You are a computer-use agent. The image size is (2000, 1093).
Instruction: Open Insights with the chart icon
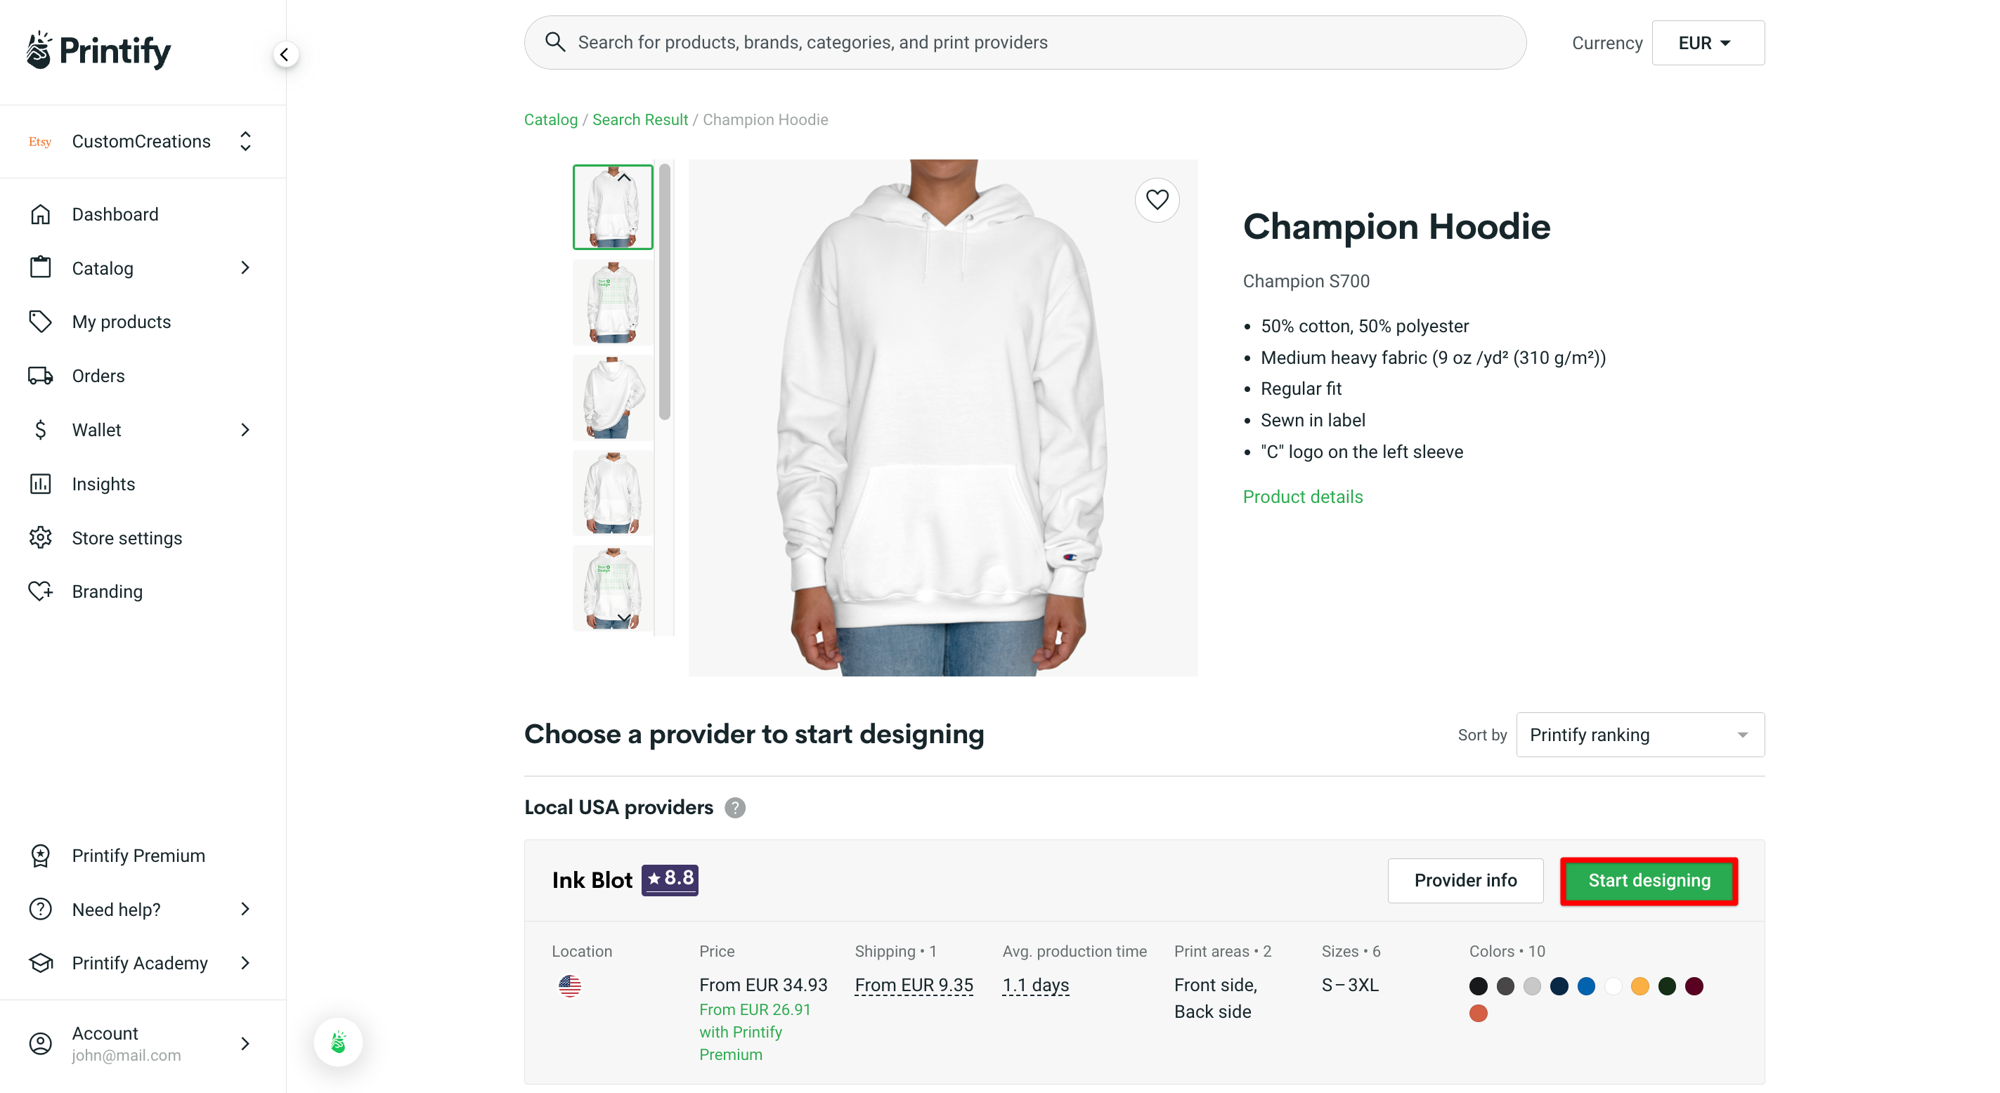[104, 483]
